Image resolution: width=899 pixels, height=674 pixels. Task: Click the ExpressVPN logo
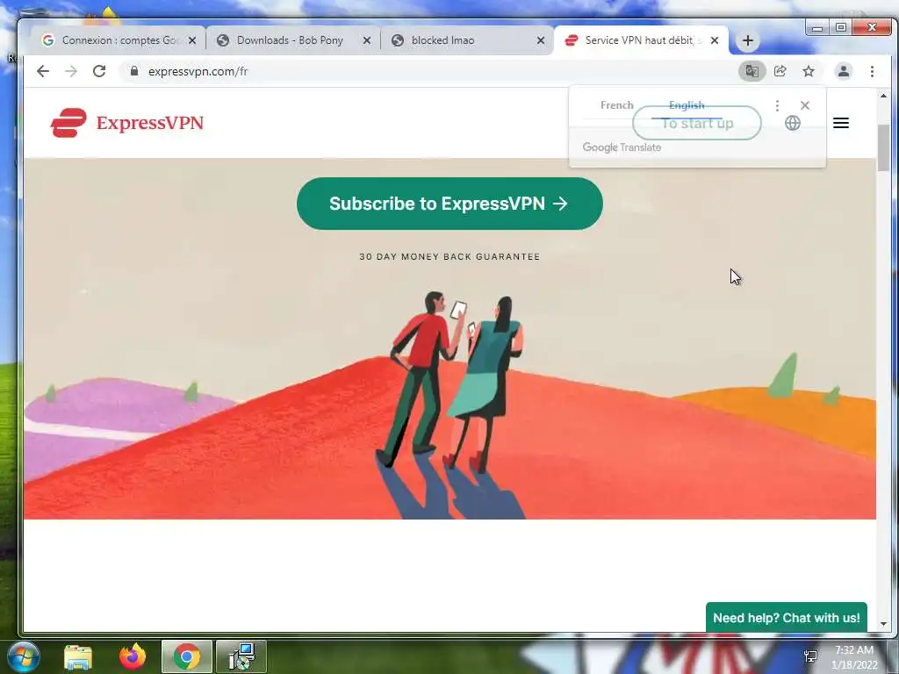[x=127, y=123]
